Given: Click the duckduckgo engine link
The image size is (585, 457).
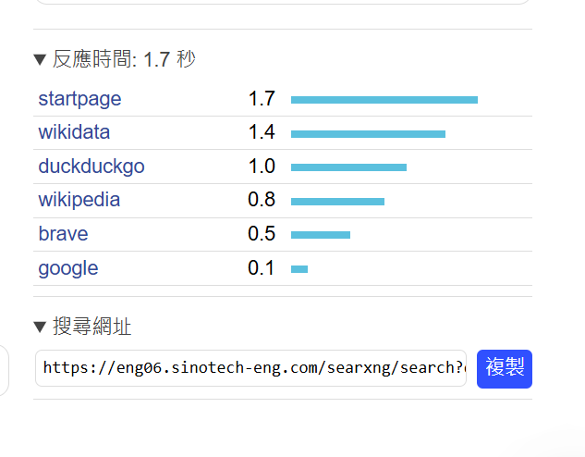Looking at the screenshot, I should [x=91, y=167].
